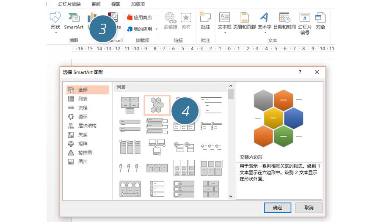Open the 形状 shapes dropdown
Image resolution: width=381 pixels, height=222 pixels.
pos(55,21)
